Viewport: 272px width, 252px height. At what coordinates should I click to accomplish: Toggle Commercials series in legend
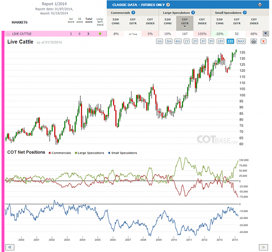pyautogui.click(x=60, y=153)
